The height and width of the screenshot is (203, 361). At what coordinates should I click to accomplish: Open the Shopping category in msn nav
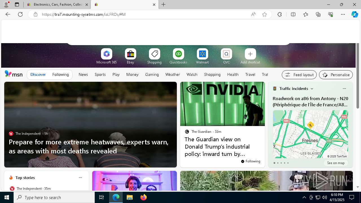click(212, 74)
